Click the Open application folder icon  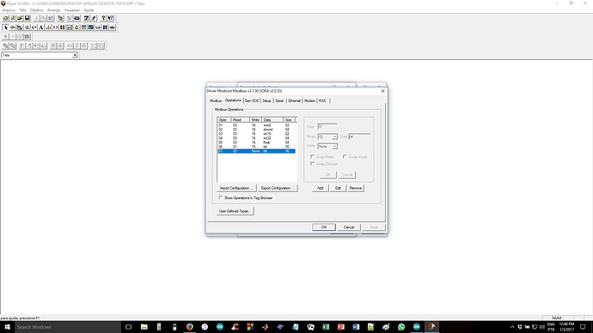[x=20, y=18]
